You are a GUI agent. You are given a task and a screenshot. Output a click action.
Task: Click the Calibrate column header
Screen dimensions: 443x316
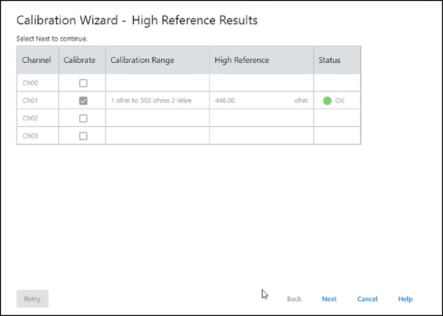[x=80, y=60]
